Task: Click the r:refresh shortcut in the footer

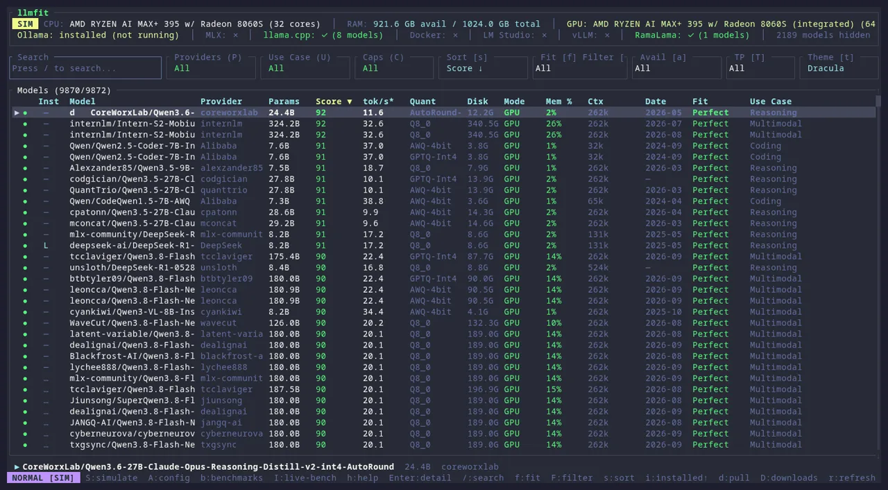Action: [x=852, y=478]
